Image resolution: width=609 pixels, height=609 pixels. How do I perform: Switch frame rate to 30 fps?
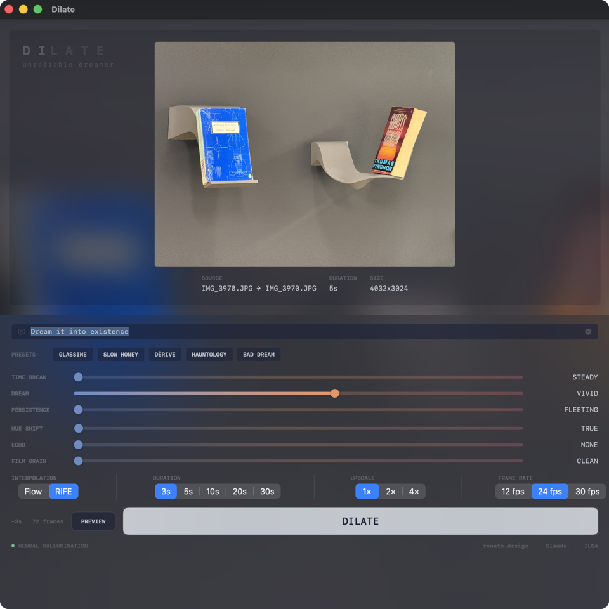coord(587,492)
